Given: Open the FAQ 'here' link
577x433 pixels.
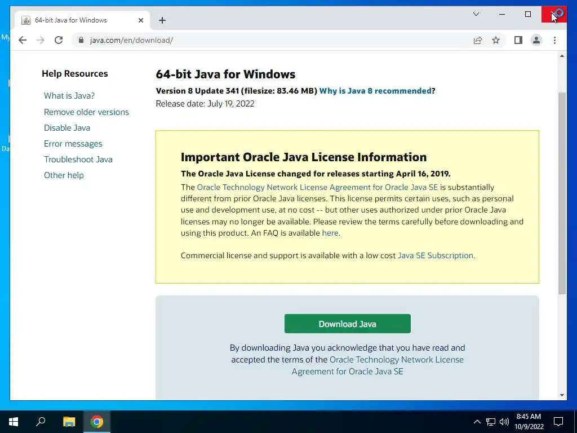Looking at the screenshot, I should click(330, 233).
